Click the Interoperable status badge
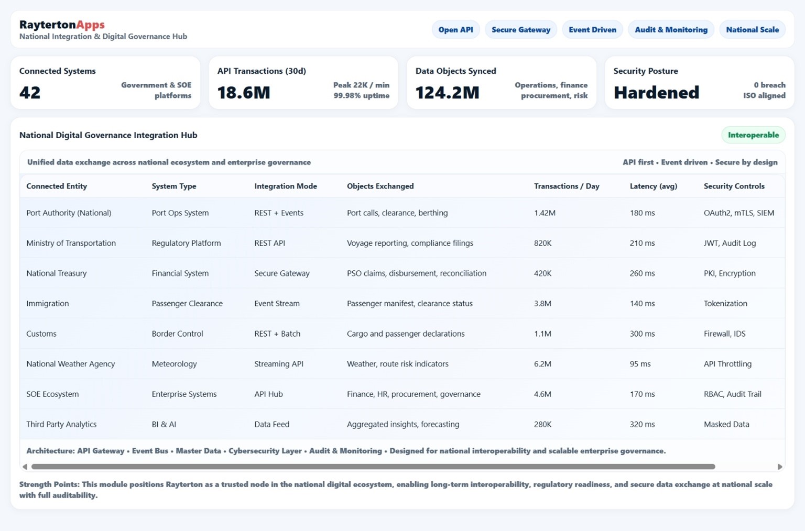This screenshot has width=805, height=531. click(x=753, y=135)
